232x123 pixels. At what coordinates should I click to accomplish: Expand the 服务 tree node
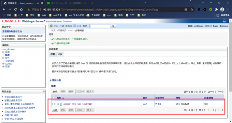coord(3,58)
